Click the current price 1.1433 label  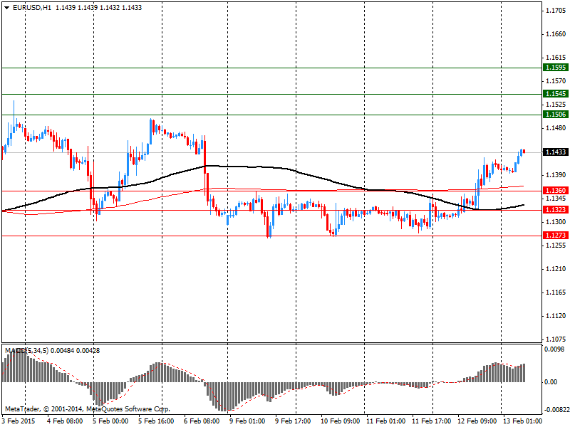click(556, 152)
